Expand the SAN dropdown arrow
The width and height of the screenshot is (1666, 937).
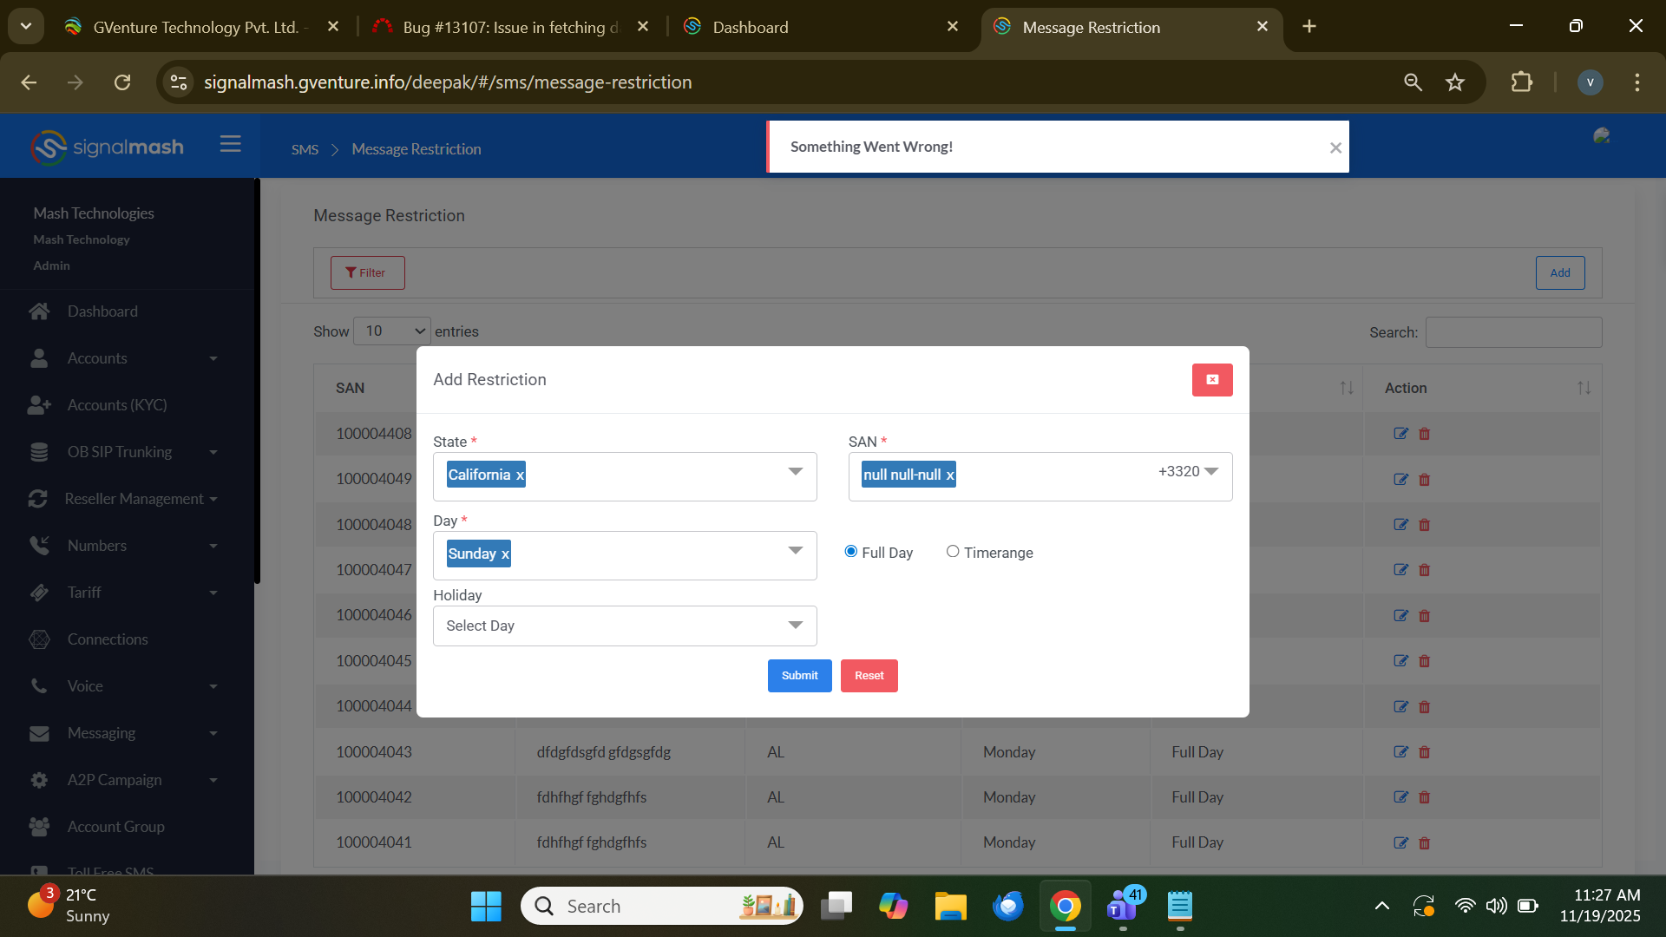(x=1211, y=471)
